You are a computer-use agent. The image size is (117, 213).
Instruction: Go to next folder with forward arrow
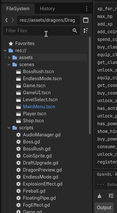tap(13, 20)
